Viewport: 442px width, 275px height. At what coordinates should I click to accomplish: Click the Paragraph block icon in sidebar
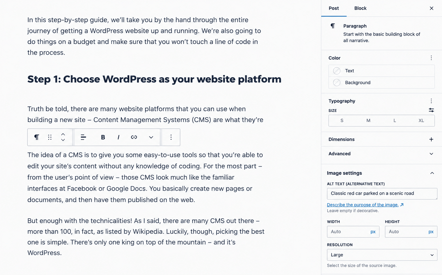pyautogui.click(x=333, y=26)
